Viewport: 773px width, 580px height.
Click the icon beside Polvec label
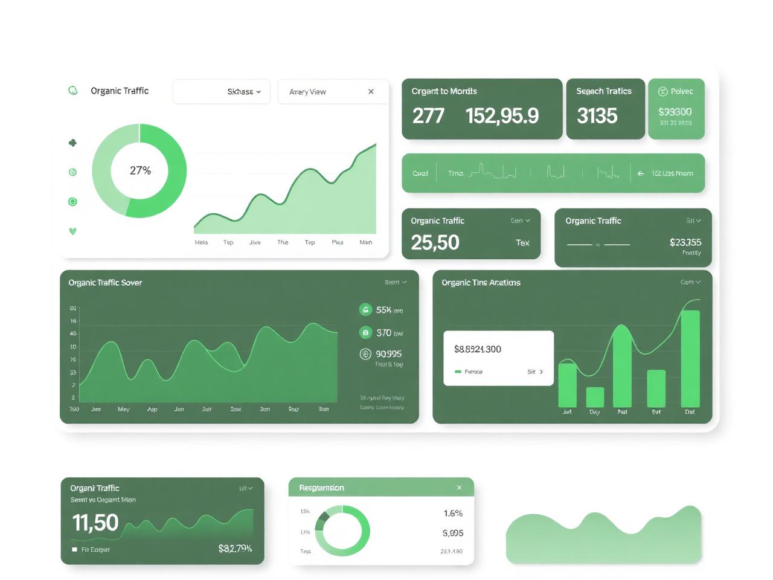pos(662,91)
